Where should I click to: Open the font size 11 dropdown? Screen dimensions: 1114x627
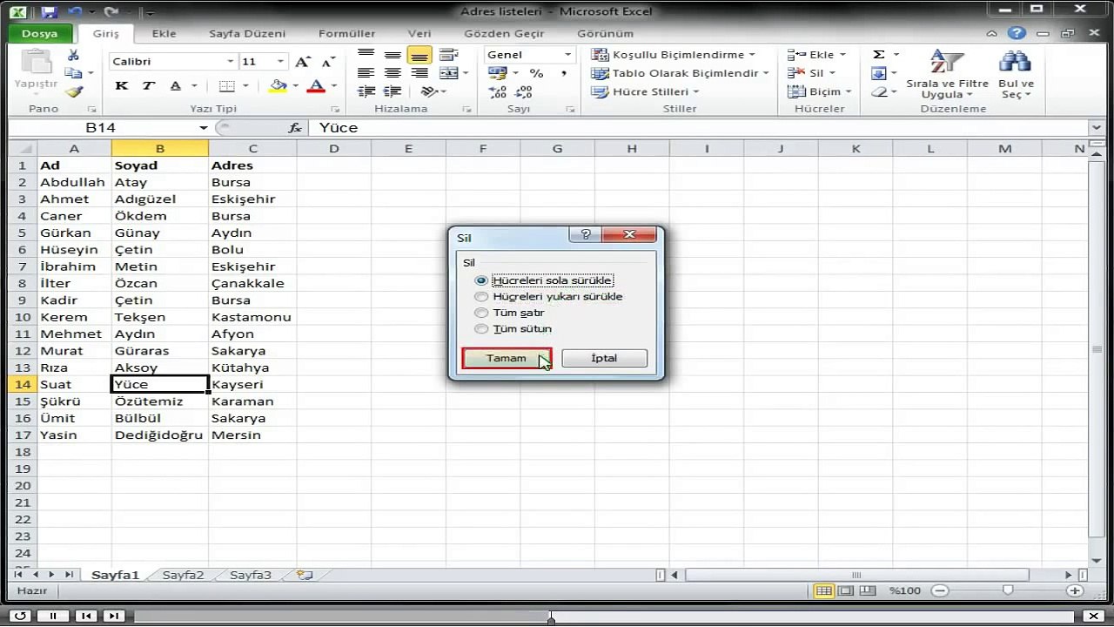(280, 62)
